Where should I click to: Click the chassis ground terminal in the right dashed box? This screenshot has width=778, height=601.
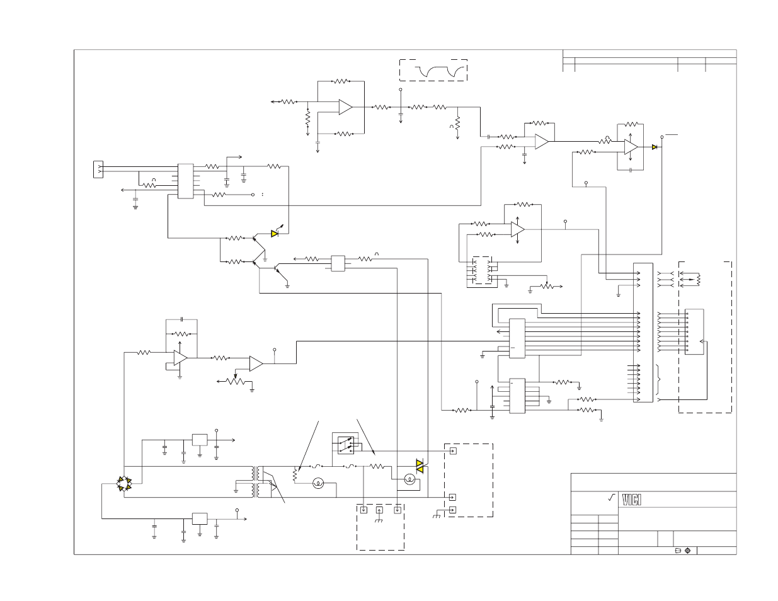(452, 510)
